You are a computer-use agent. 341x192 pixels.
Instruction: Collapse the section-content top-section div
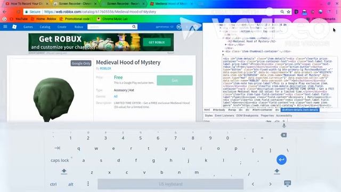[220, 31]
